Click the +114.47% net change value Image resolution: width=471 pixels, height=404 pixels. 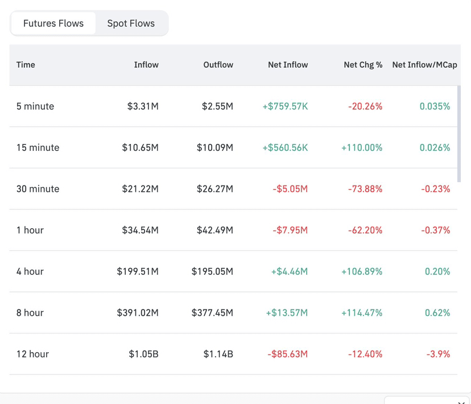[362, 313]
